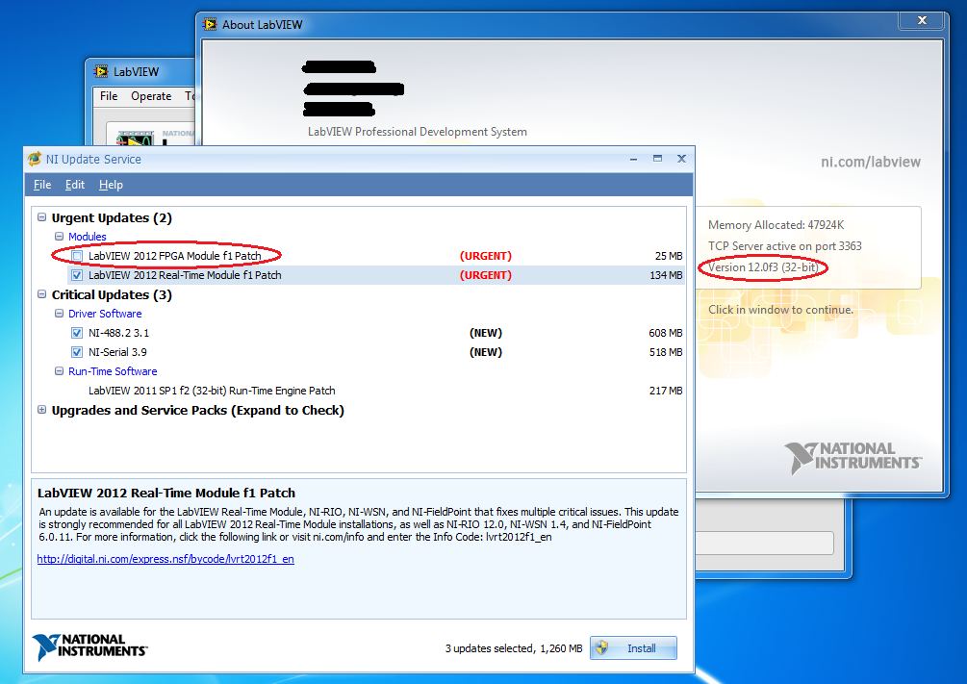
Task: Click the 518 MB size value
Action: (666, 352)
